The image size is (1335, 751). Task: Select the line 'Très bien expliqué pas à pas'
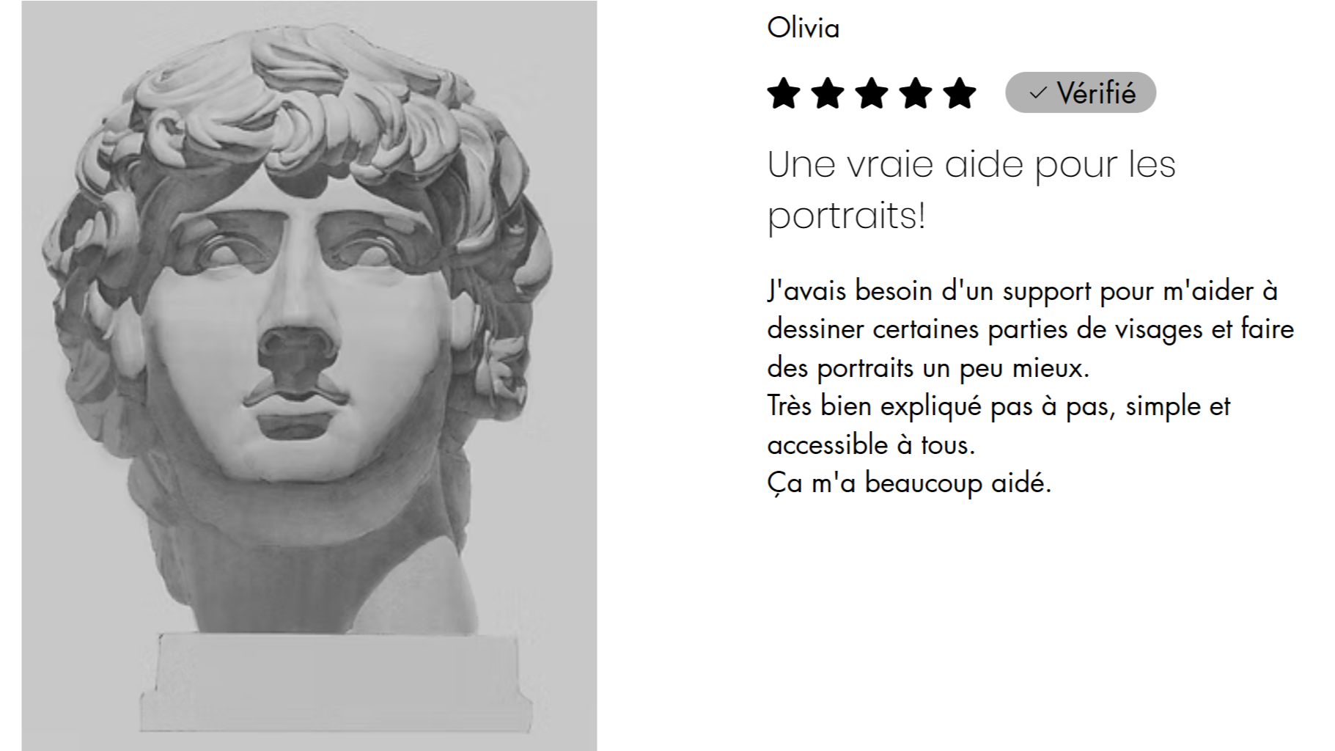(x=999, y=406)
